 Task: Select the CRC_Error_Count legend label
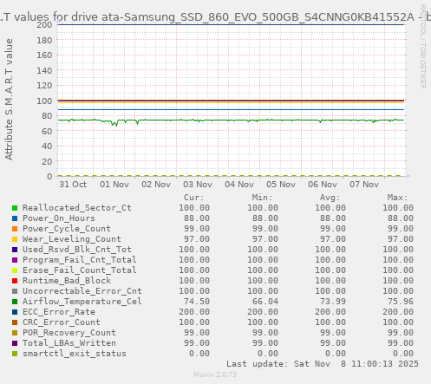tap(62, 322)
